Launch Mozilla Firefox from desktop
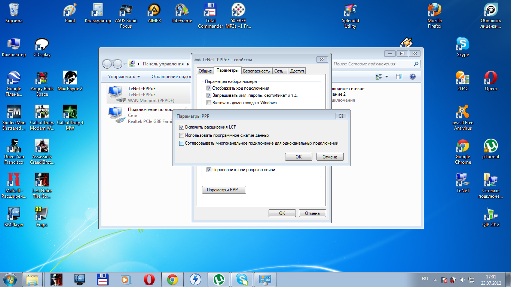This screenshot has height=287, width=511. pos(435,16)
